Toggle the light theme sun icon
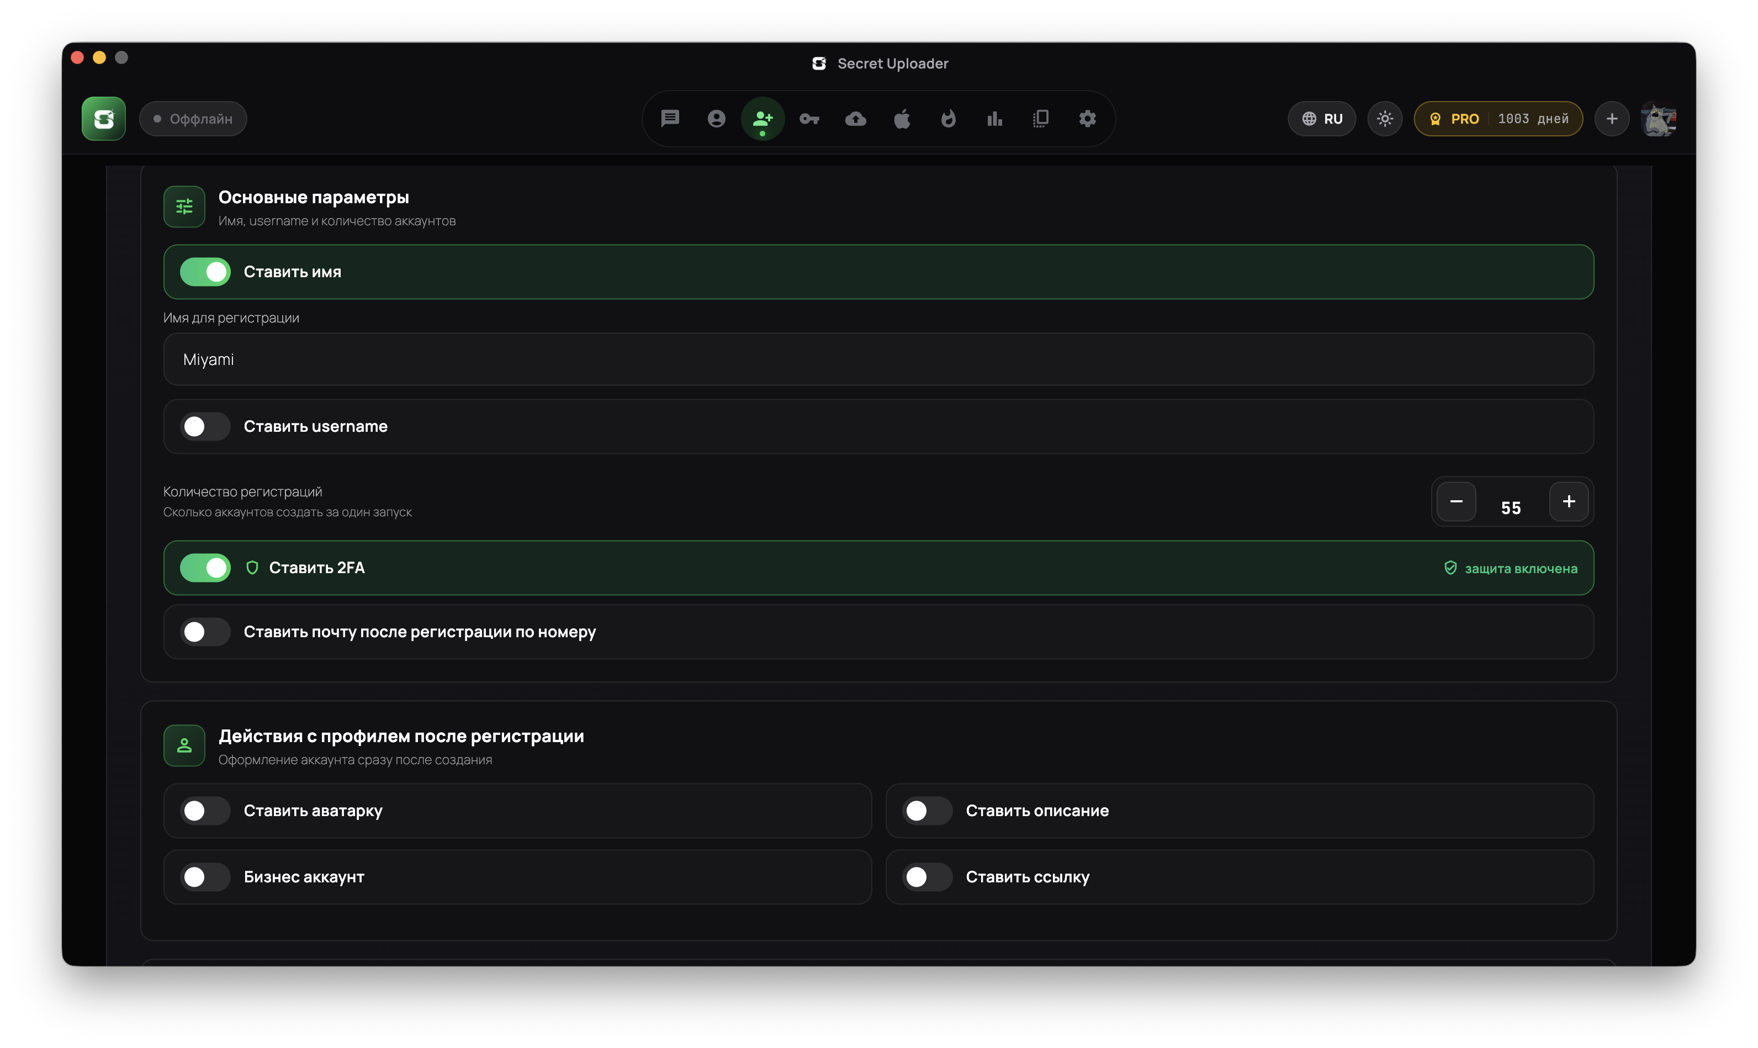1758x1048 pixels. click(1385, 119)
